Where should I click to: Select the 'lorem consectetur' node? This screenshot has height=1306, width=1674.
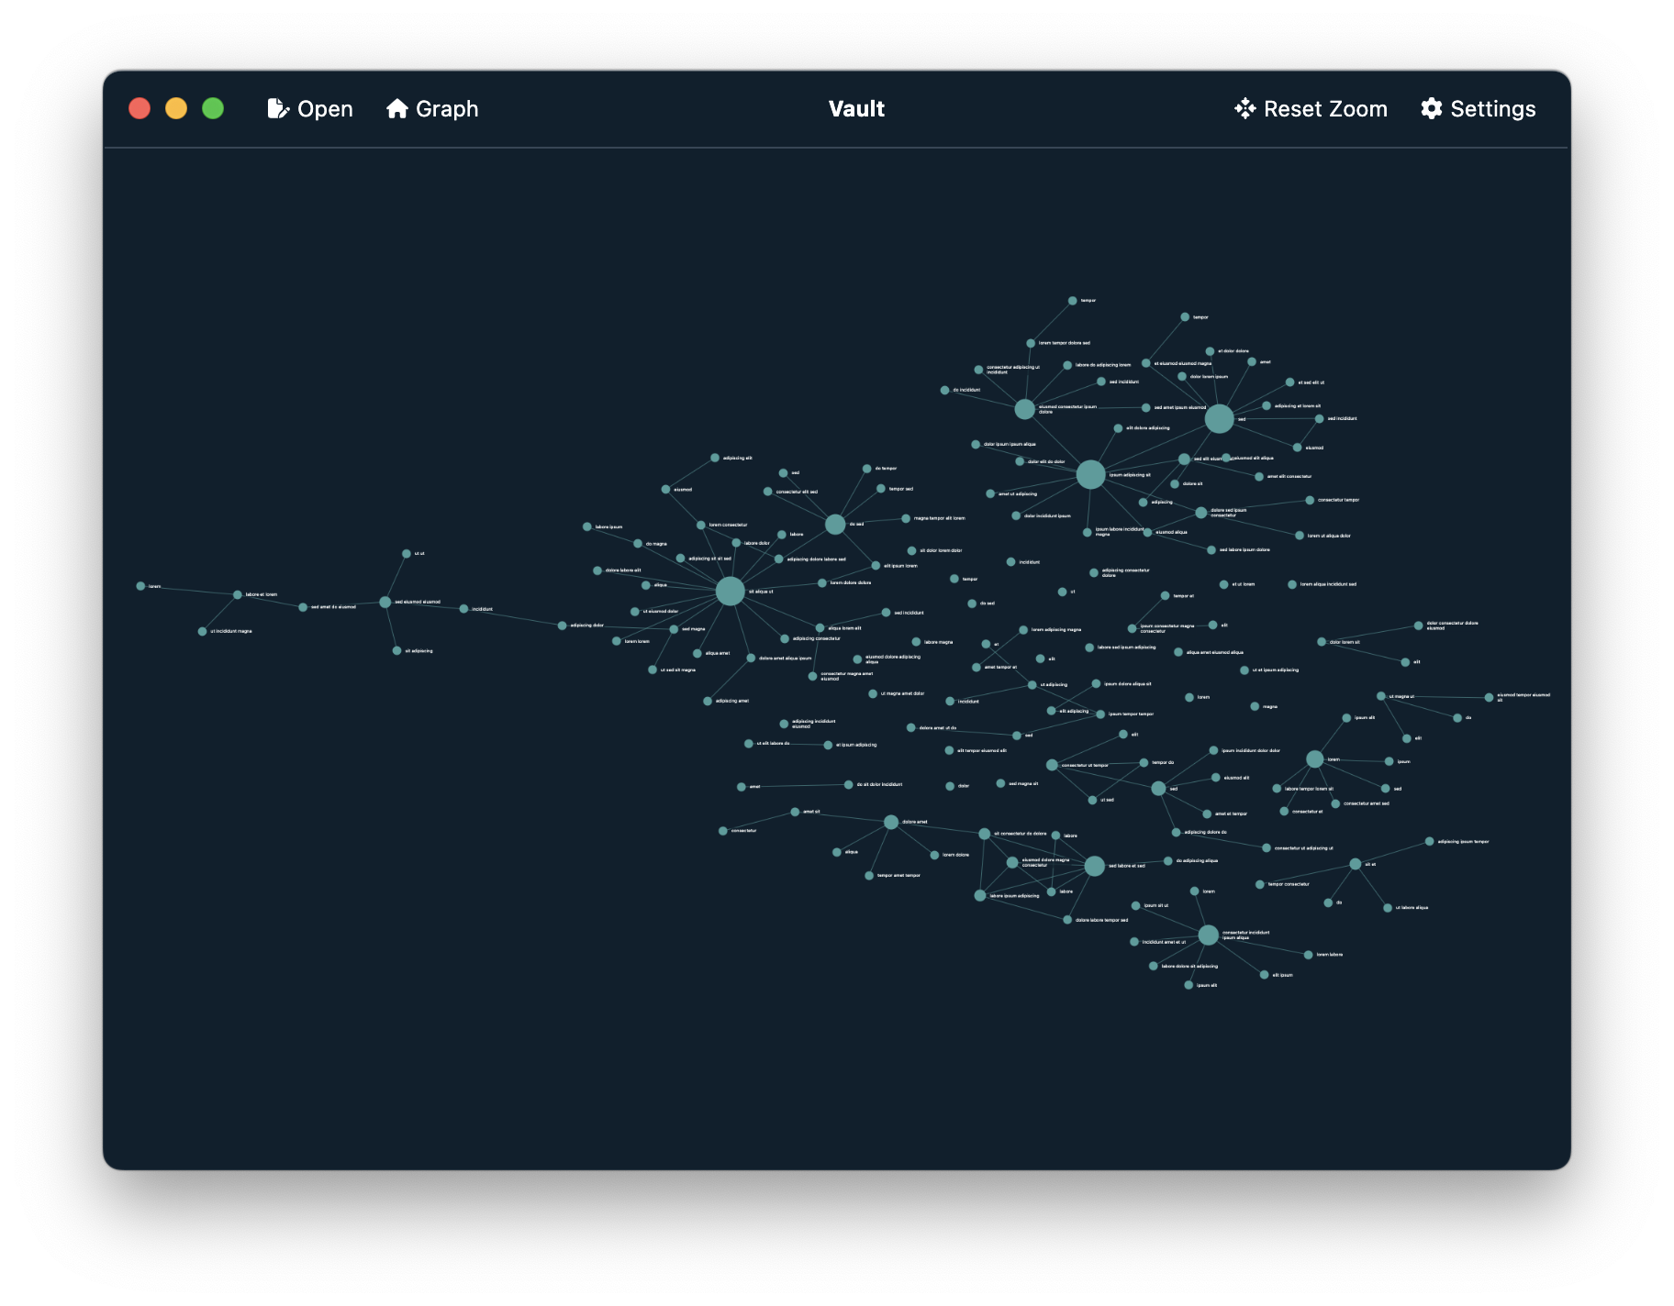701,526
